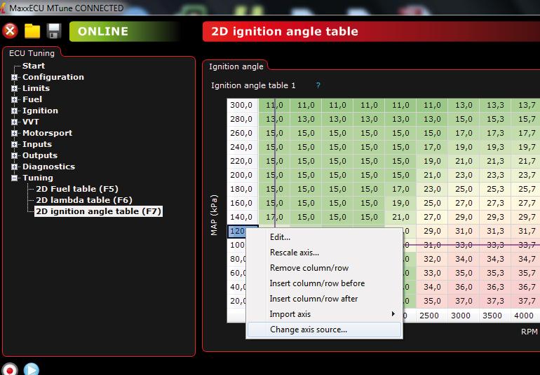The height and width of the screenshot is (375, 540).
Task: Select Remove column/row menu entry
Action: 325,268
